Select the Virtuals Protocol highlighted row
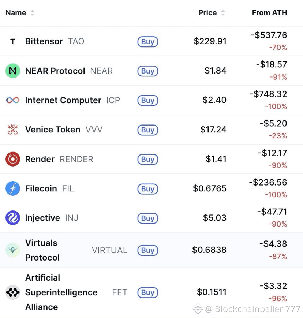 151,250
